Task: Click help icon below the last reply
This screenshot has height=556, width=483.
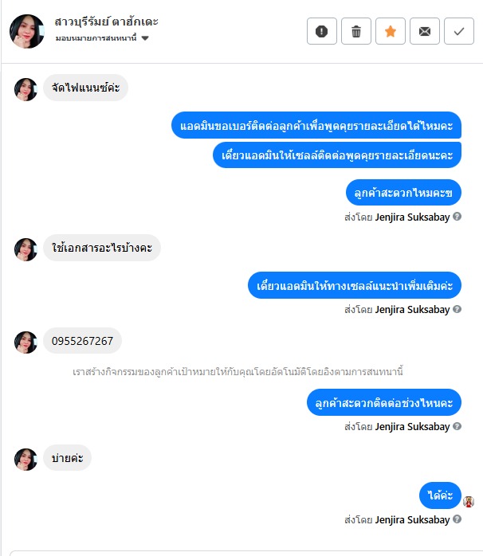Action: tap(457, 519)
